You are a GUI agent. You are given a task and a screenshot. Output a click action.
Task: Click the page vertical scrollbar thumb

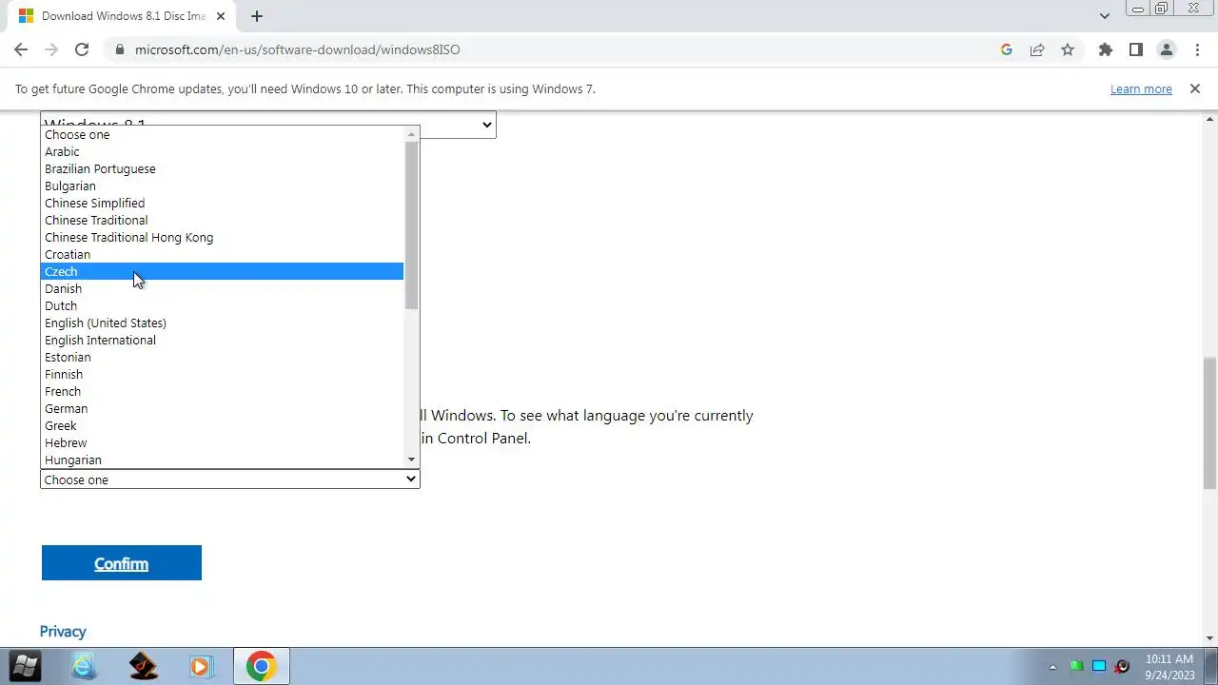pyautogui.click(x=1209, y=423)
